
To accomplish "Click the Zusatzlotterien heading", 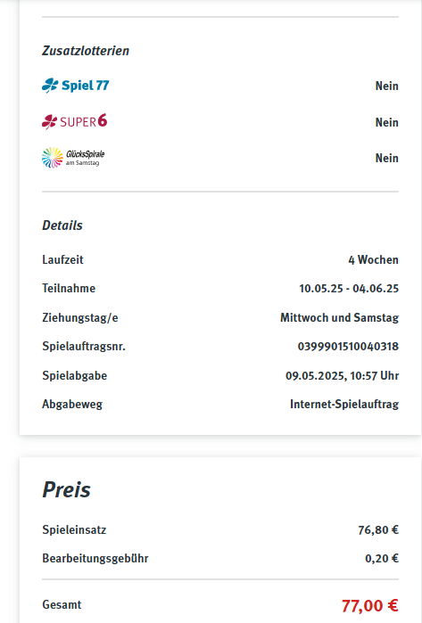I will point(86,51).
